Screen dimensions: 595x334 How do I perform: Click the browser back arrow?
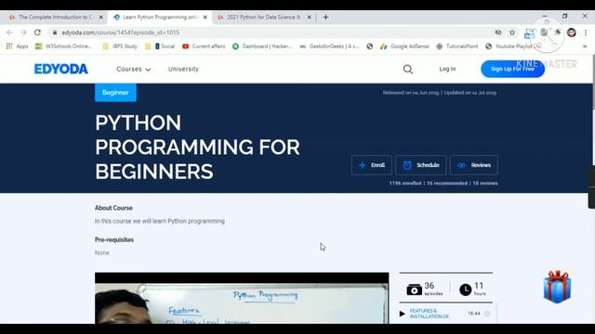[9, 32]
